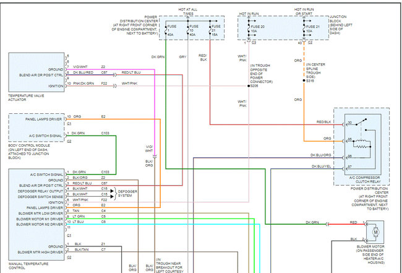Click the Defogger Switch Sense arrowhead
The image size is (402, 273).
point(112,197)
